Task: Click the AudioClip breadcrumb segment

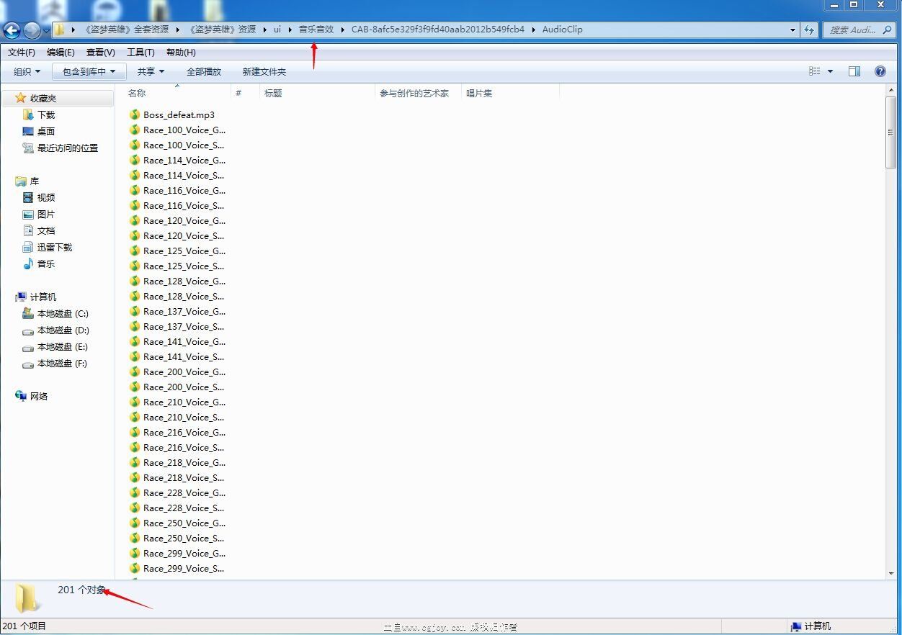Action: click(x=562, y=30)
